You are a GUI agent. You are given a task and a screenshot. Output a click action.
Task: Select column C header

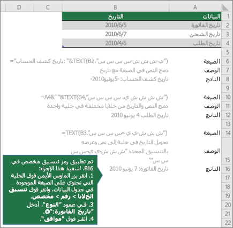click(48, 7)
